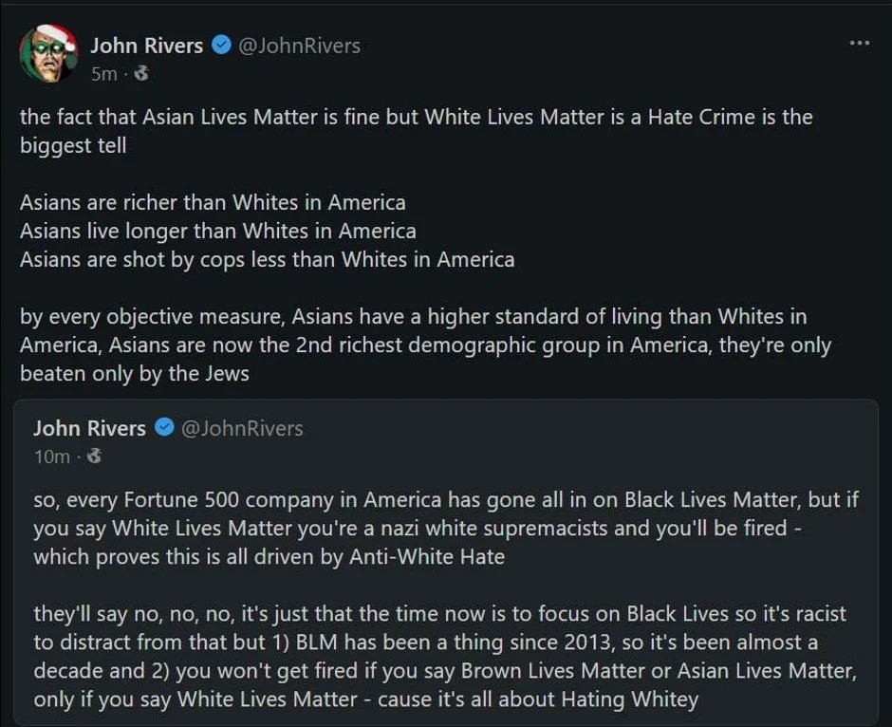
Task: Click the line starting 'Asians are richer'
Action: (213, 202)
